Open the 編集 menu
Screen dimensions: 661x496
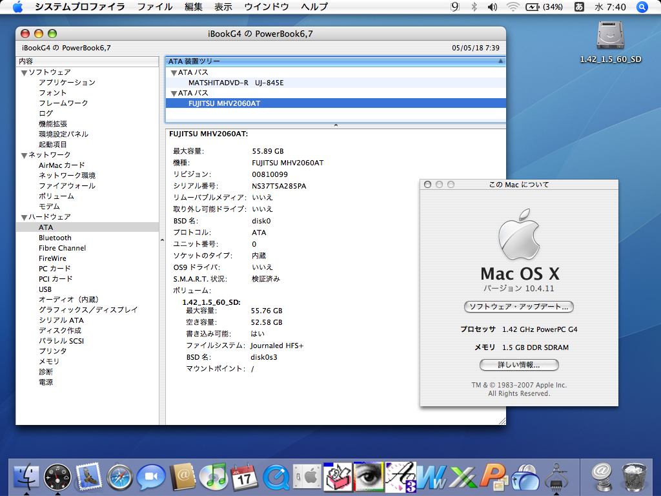click(194, 6)
